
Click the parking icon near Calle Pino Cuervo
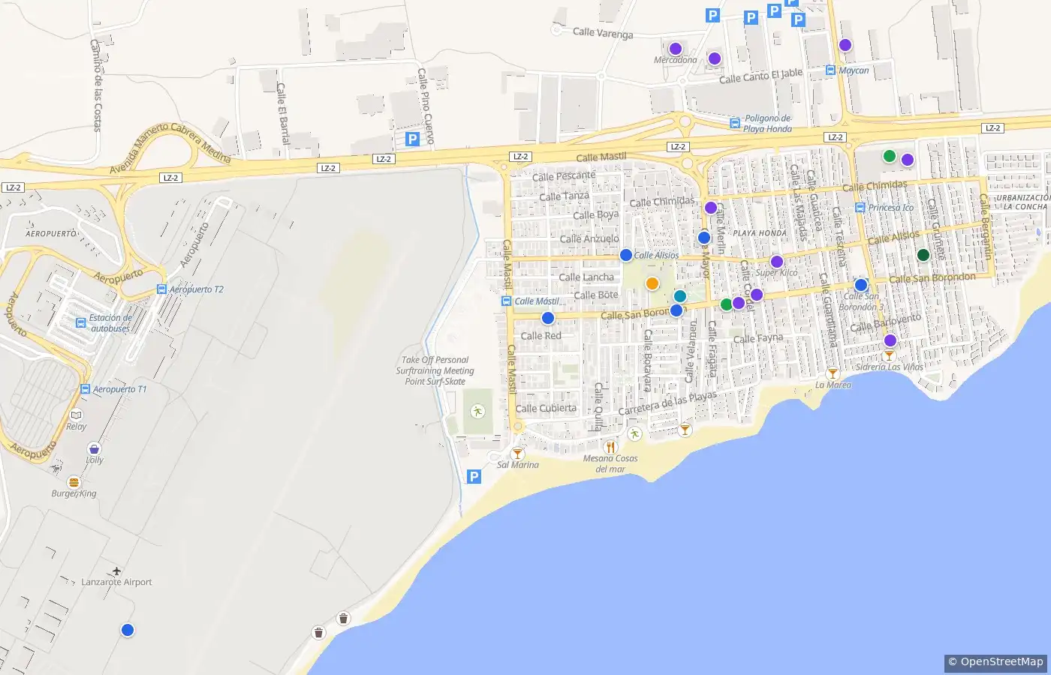pyautogui.click(x=412, y=139)
